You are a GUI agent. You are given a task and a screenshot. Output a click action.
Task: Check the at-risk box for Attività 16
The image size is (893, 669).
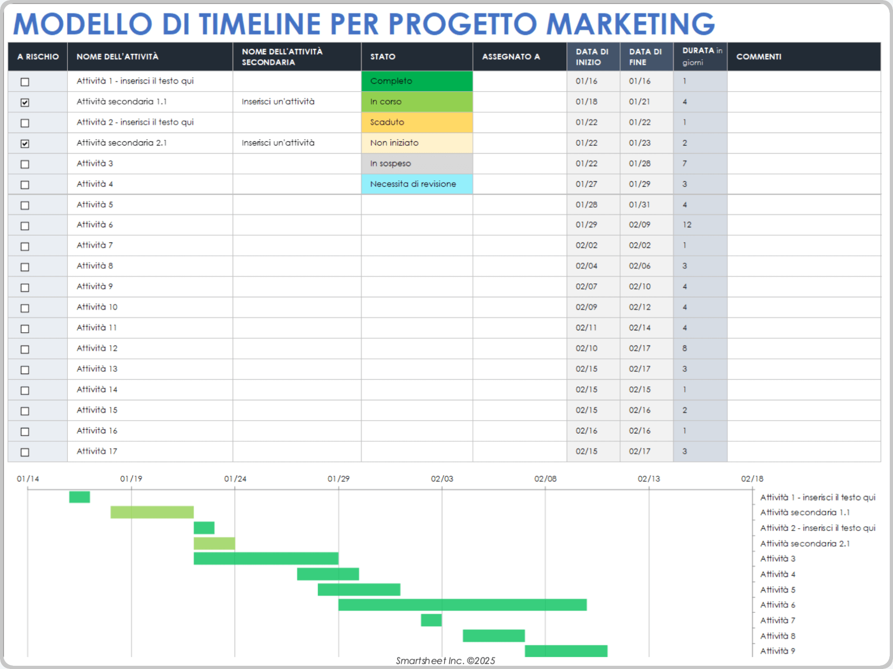25,432
